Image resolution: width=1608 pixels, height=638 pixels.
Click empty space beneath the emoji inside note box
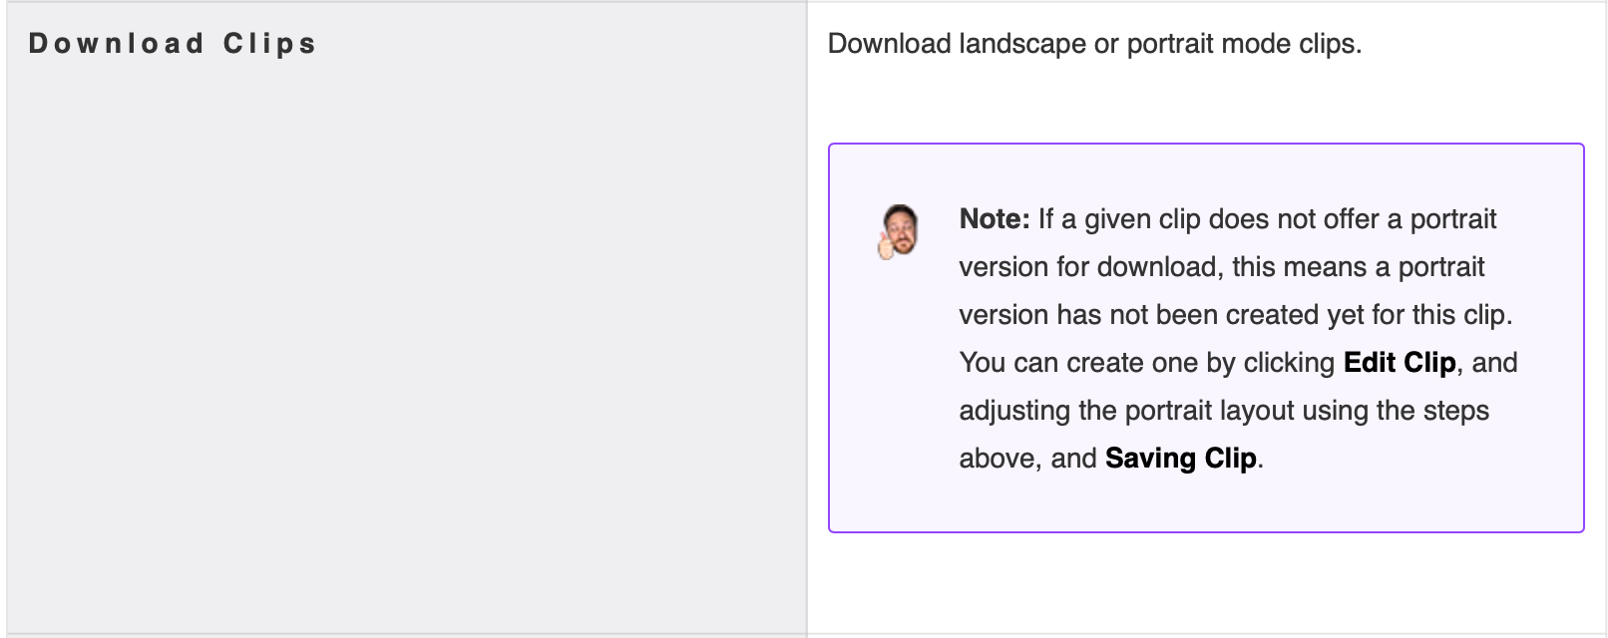coord(898,399)
